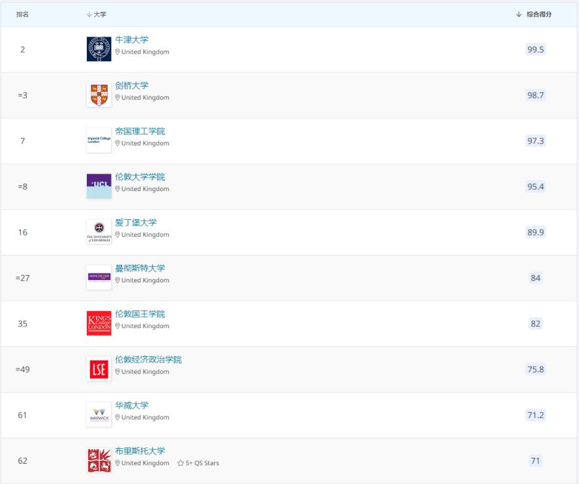Open the 剑桥大学 link

coord(131,85)
